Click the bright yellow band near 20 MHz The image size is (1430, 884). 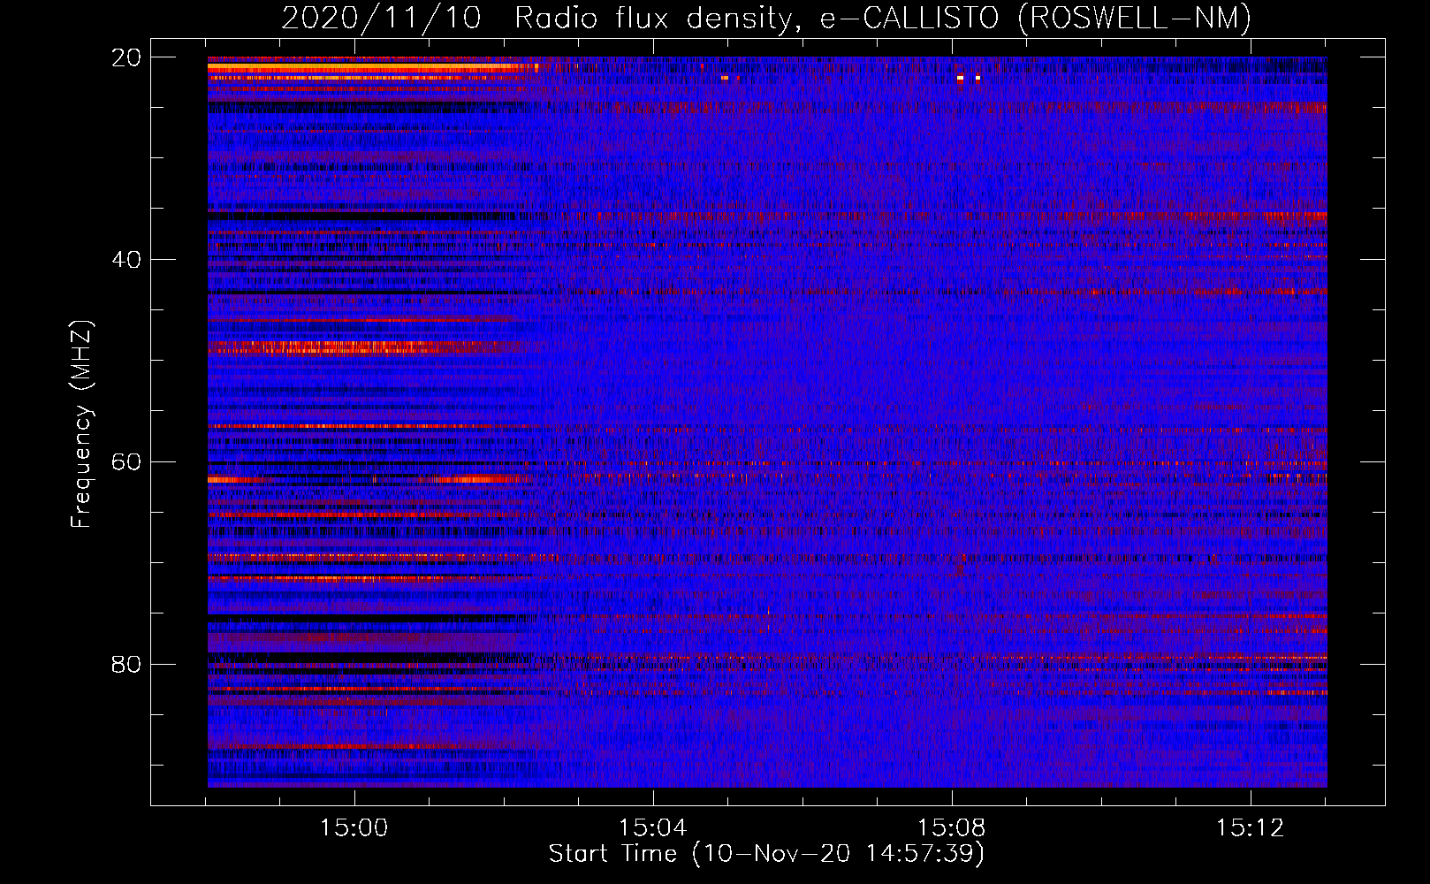pos(371,66)
